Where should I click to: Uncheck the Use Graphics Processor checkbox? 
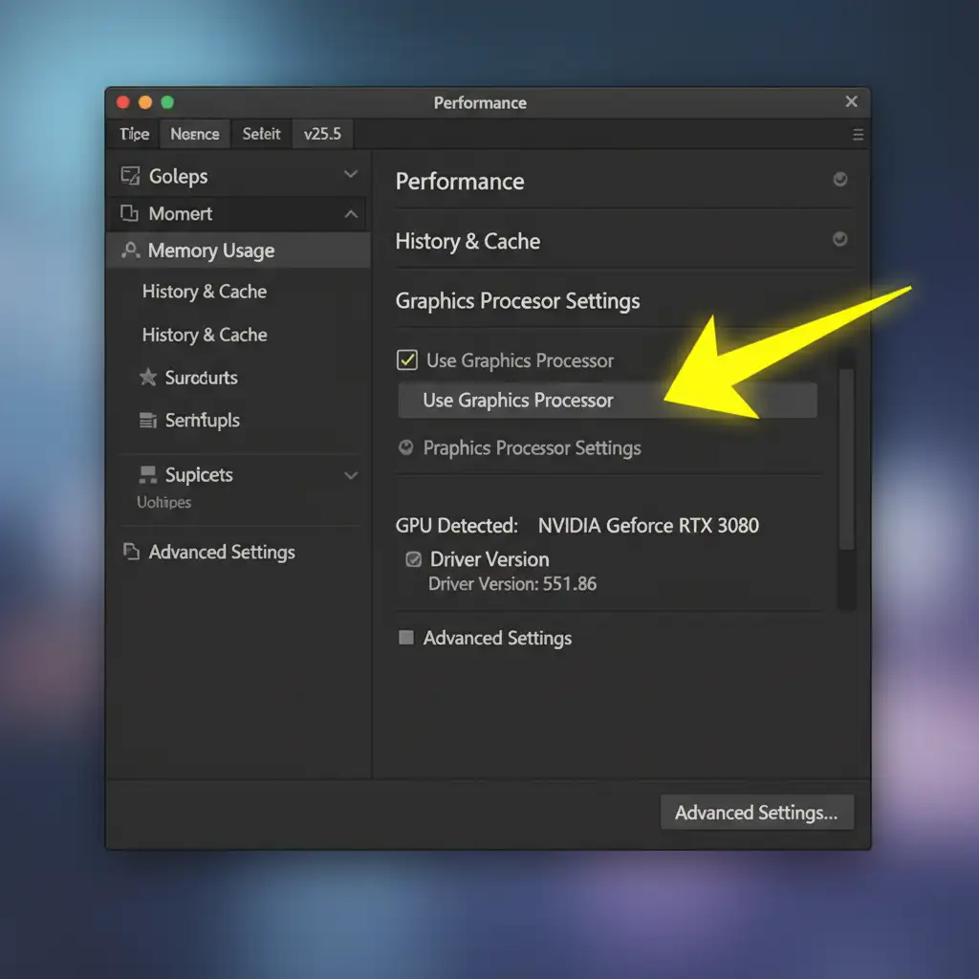point(406,360)
